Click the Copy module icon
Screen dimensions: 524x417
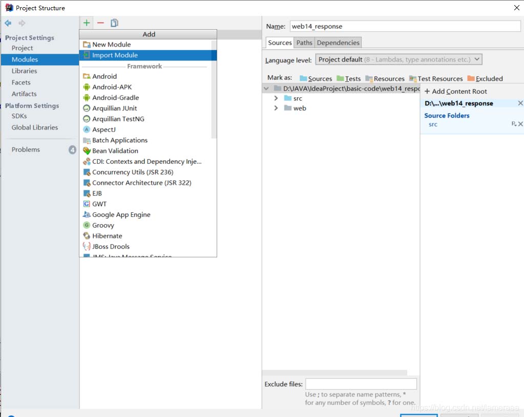pos(114,23)
